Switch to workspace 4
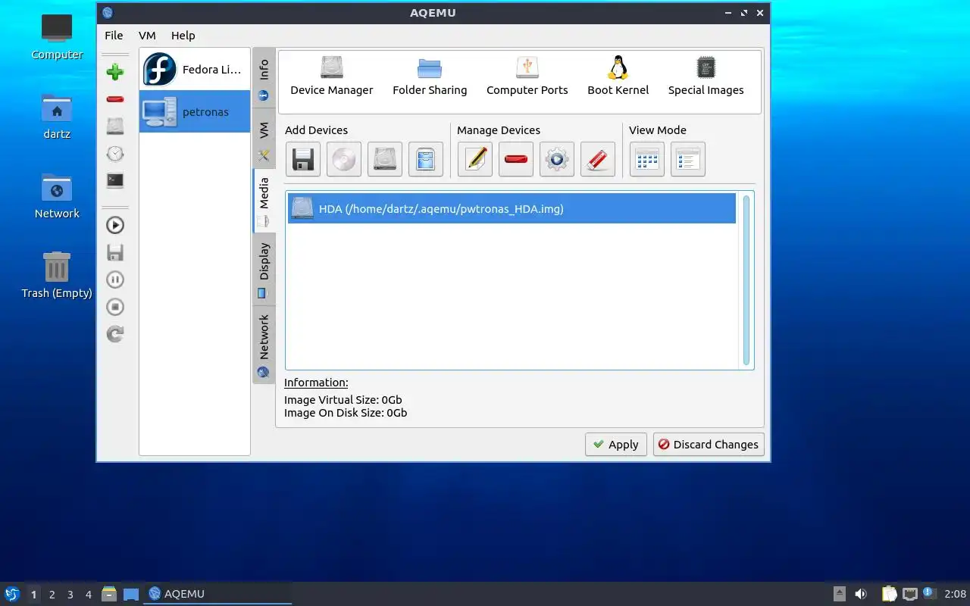Viewport: 970px width, 606px height. [x=89, y=595]
